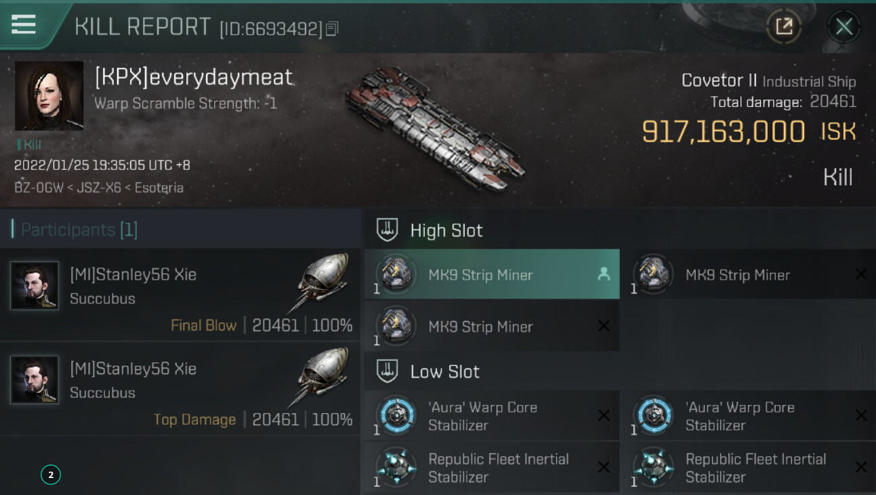Viewport: 876px width, 495px height.
Task: Click the X mark on second MK9 Strip Miner
Action: point(860,274)
